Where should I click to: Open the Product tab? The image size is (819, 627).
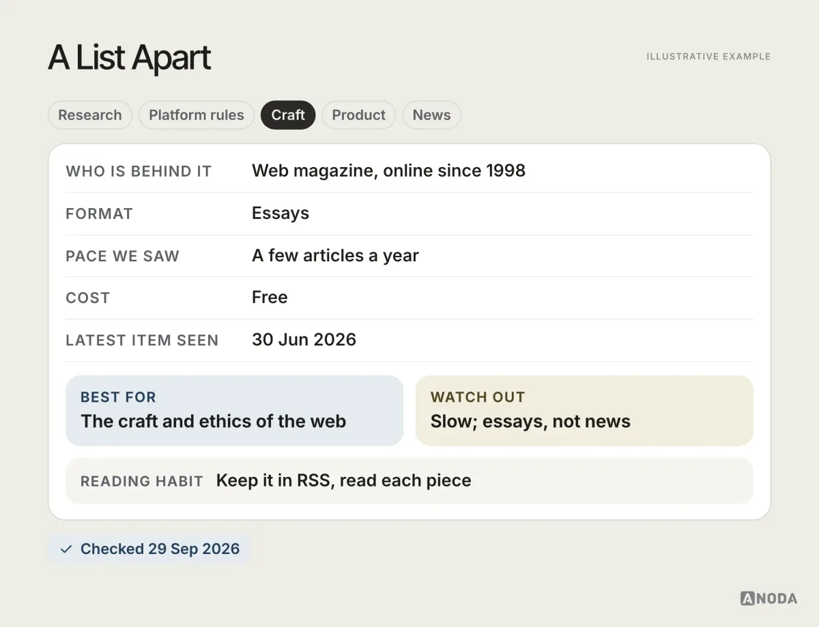(359, 115)
